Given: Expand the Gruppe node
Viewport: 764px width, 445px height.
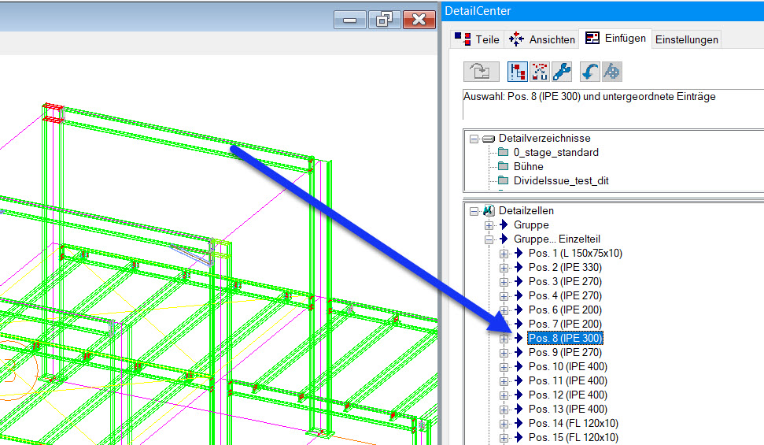Looking at the screenshot, I should pos(489,225).
